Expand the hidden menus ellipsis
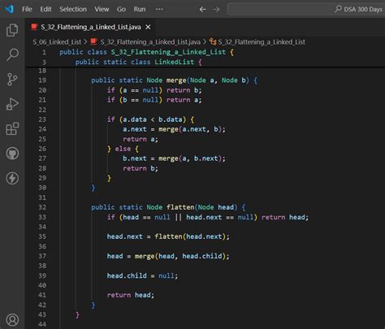The height and width of the screenshot is (329, 385). pyautogui.click(x=159, y=9)
